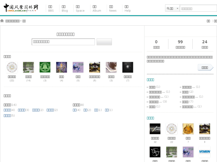Open the brown nest image group
The image size is (217, 162).
(111, 67)
